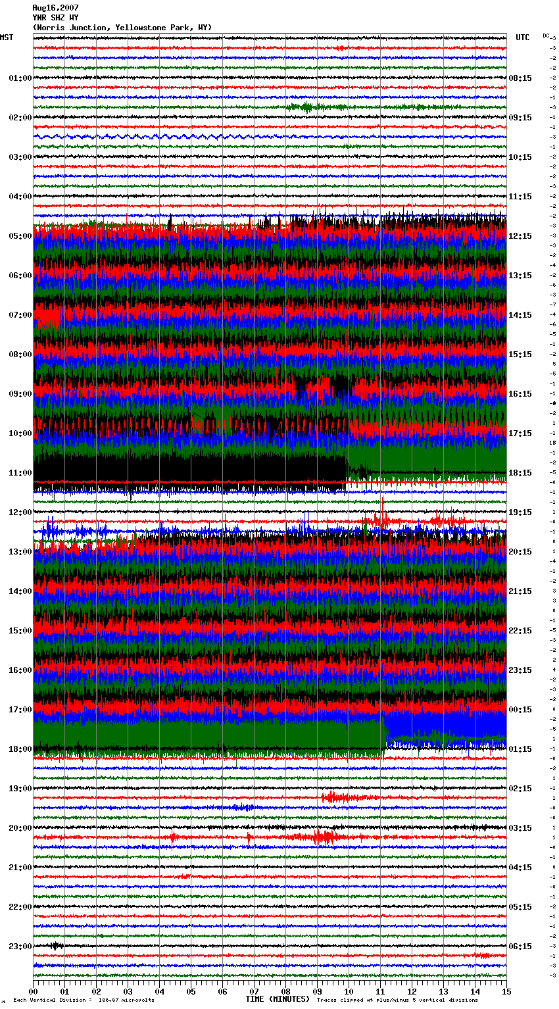Click minute tick label "05" on bottom axis
The image size is (559, 1009).
[191, 991]
